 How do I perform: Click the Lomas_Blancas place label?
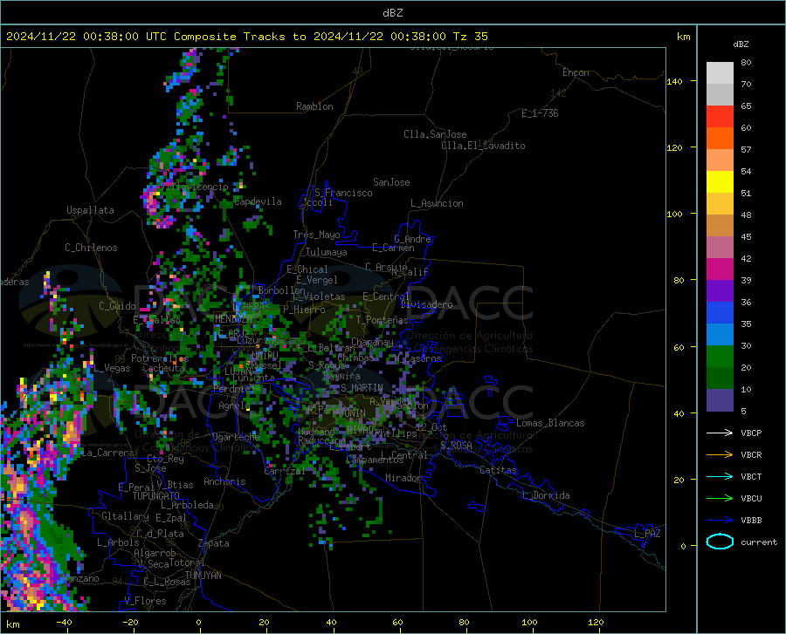point(550,423)
